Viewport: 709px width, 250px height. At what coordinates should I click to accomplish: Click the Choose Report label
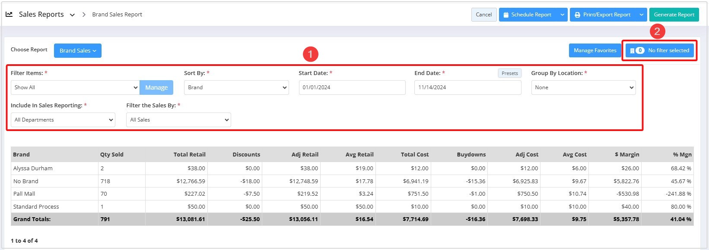pos(29,50)
